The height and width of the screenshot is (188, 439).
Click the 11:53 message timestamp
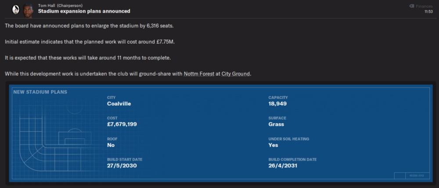coord(428,12)
